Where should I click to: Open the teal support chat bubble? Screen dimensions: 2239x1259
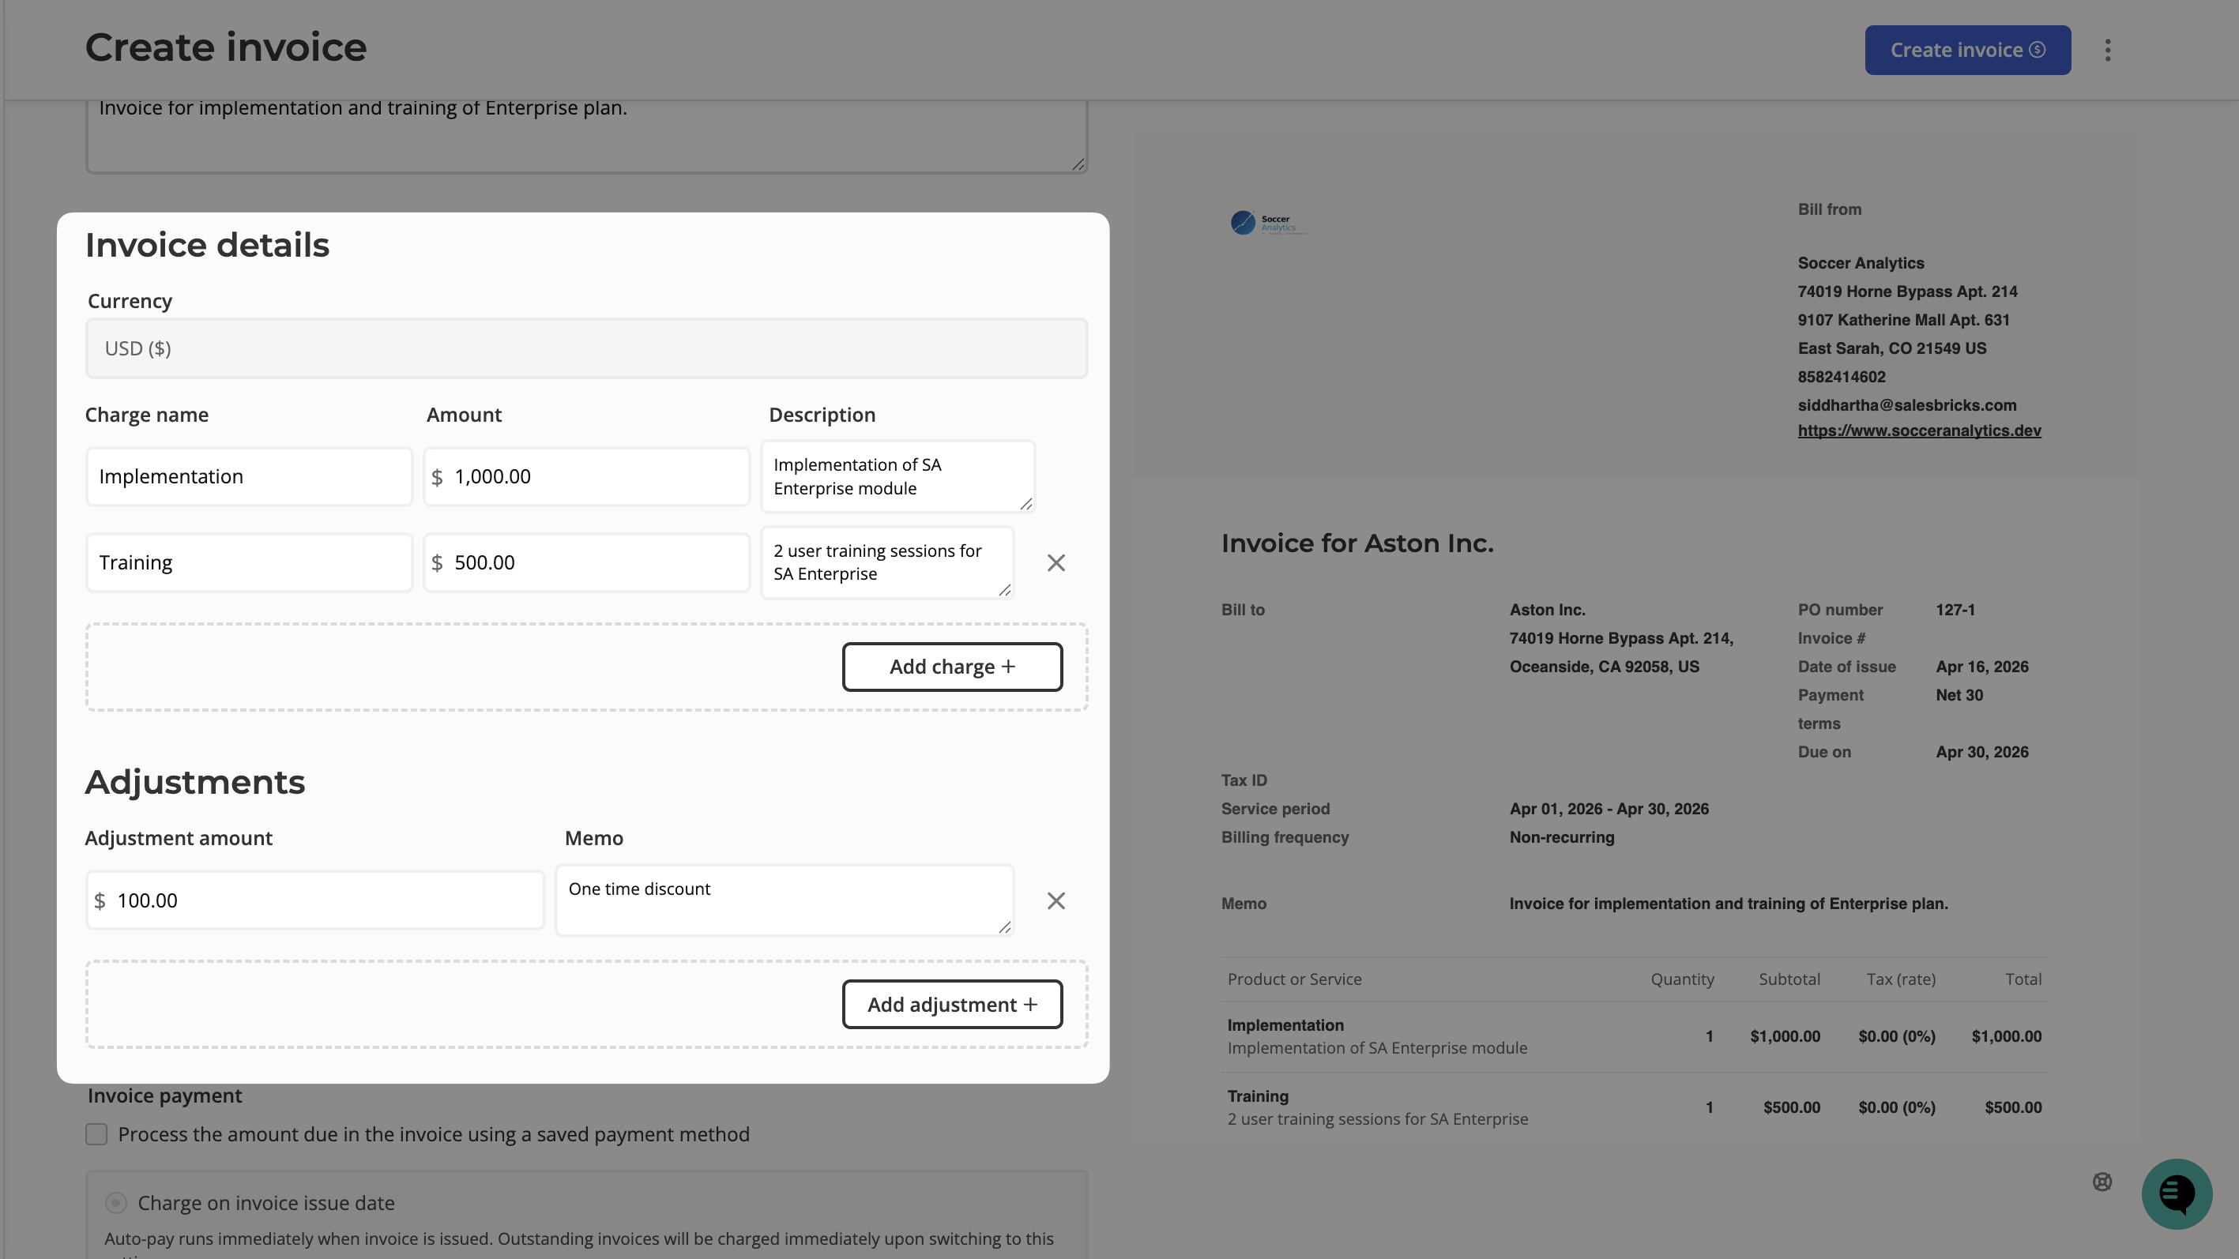[2176, 1193]
